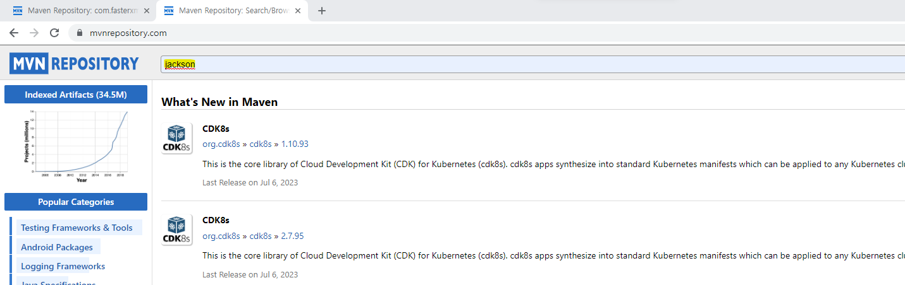This screenshot has height=285, width=905.
Task: Switch to the com.fasterxml Maven Repository tab
Action: pyautogui.click(x=79, y=11)
